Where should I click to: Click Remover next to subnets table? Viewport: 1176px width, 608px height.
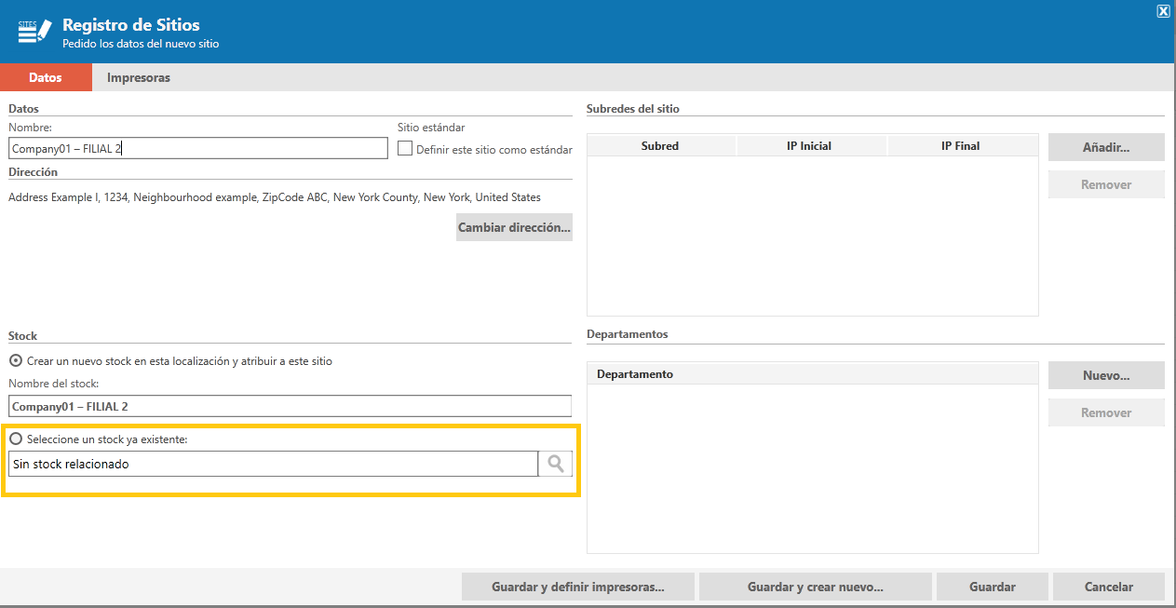click(x=1106, y=184)
